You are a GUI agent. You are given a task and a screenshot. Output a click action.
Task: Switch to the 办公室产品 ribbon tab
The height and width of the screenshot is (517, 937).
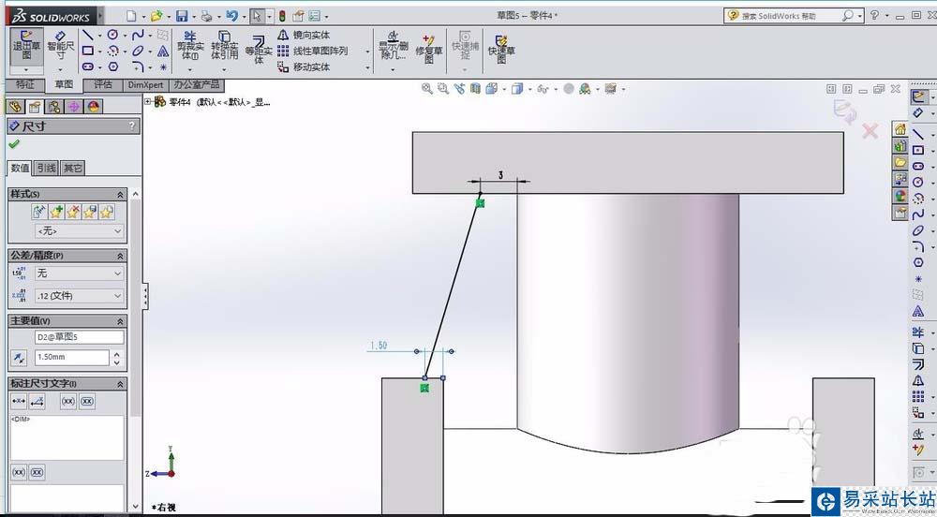click(197, 85)
